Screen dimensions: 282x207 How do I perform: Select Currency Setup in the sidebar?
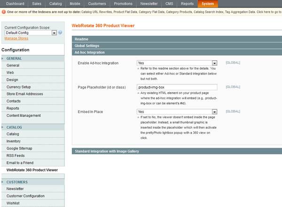coord(19,87)
